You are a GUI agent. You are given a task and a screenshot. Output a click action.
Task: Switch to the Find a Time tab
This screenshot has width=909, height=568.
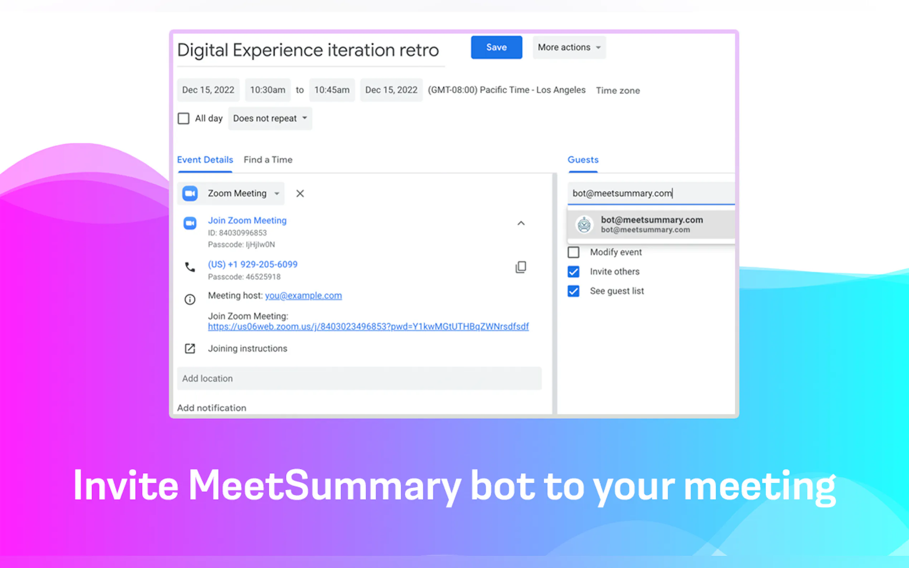coord(268,160)
